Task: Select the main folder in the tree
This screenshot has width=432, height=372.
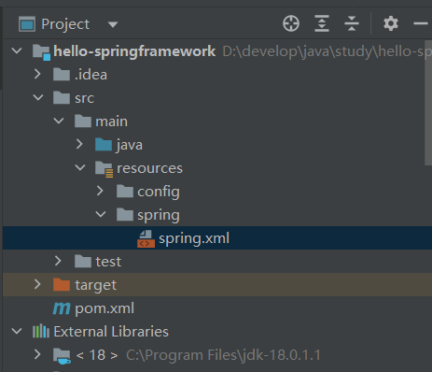Action: [111, 122]
